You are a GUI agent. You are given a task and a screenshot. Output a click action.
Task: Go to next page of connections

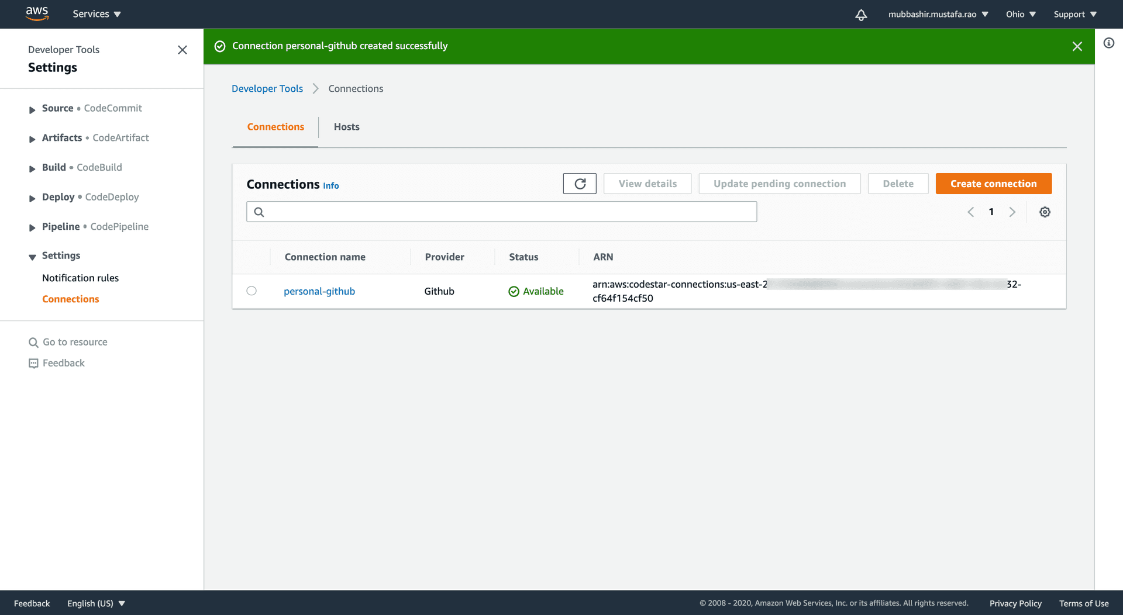tap(1012, 212)
